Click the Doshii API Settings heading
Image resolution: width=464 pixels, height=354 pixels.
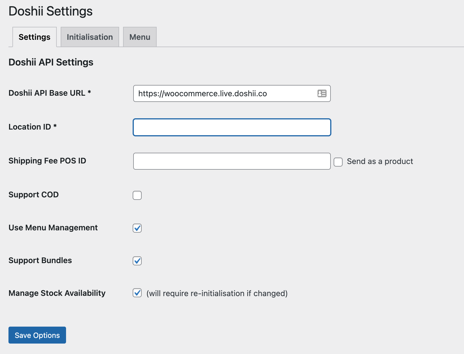click(x=51, y=62)
